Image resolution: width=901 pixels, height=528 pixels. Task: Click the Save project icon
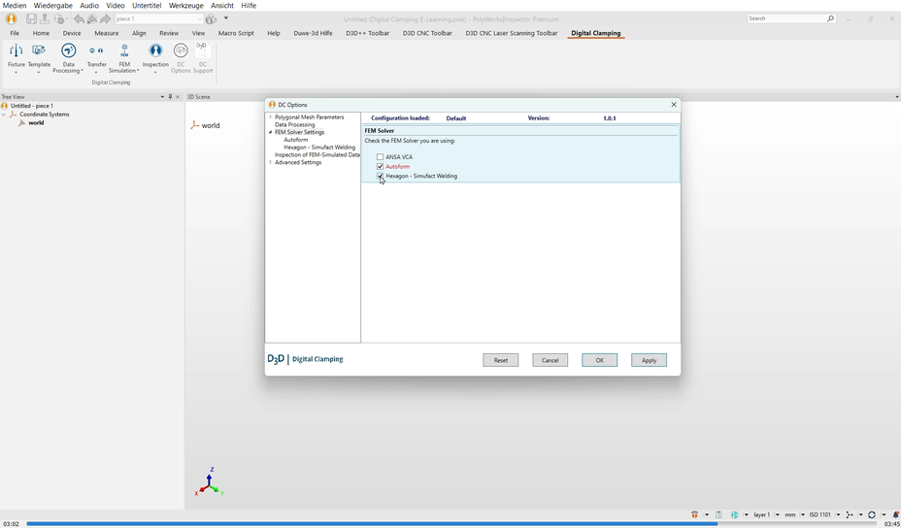(x=32, y=19)
